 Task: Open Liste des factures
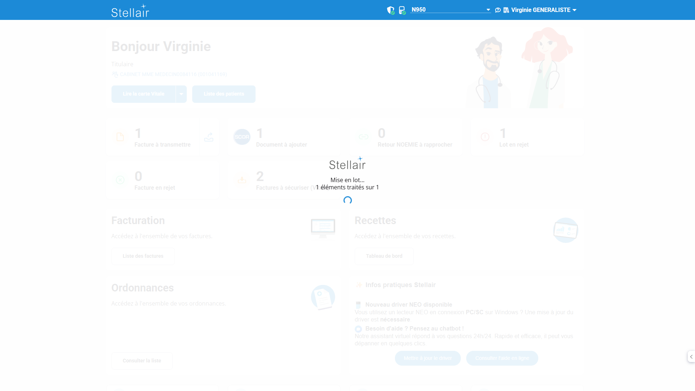[143, 256]
